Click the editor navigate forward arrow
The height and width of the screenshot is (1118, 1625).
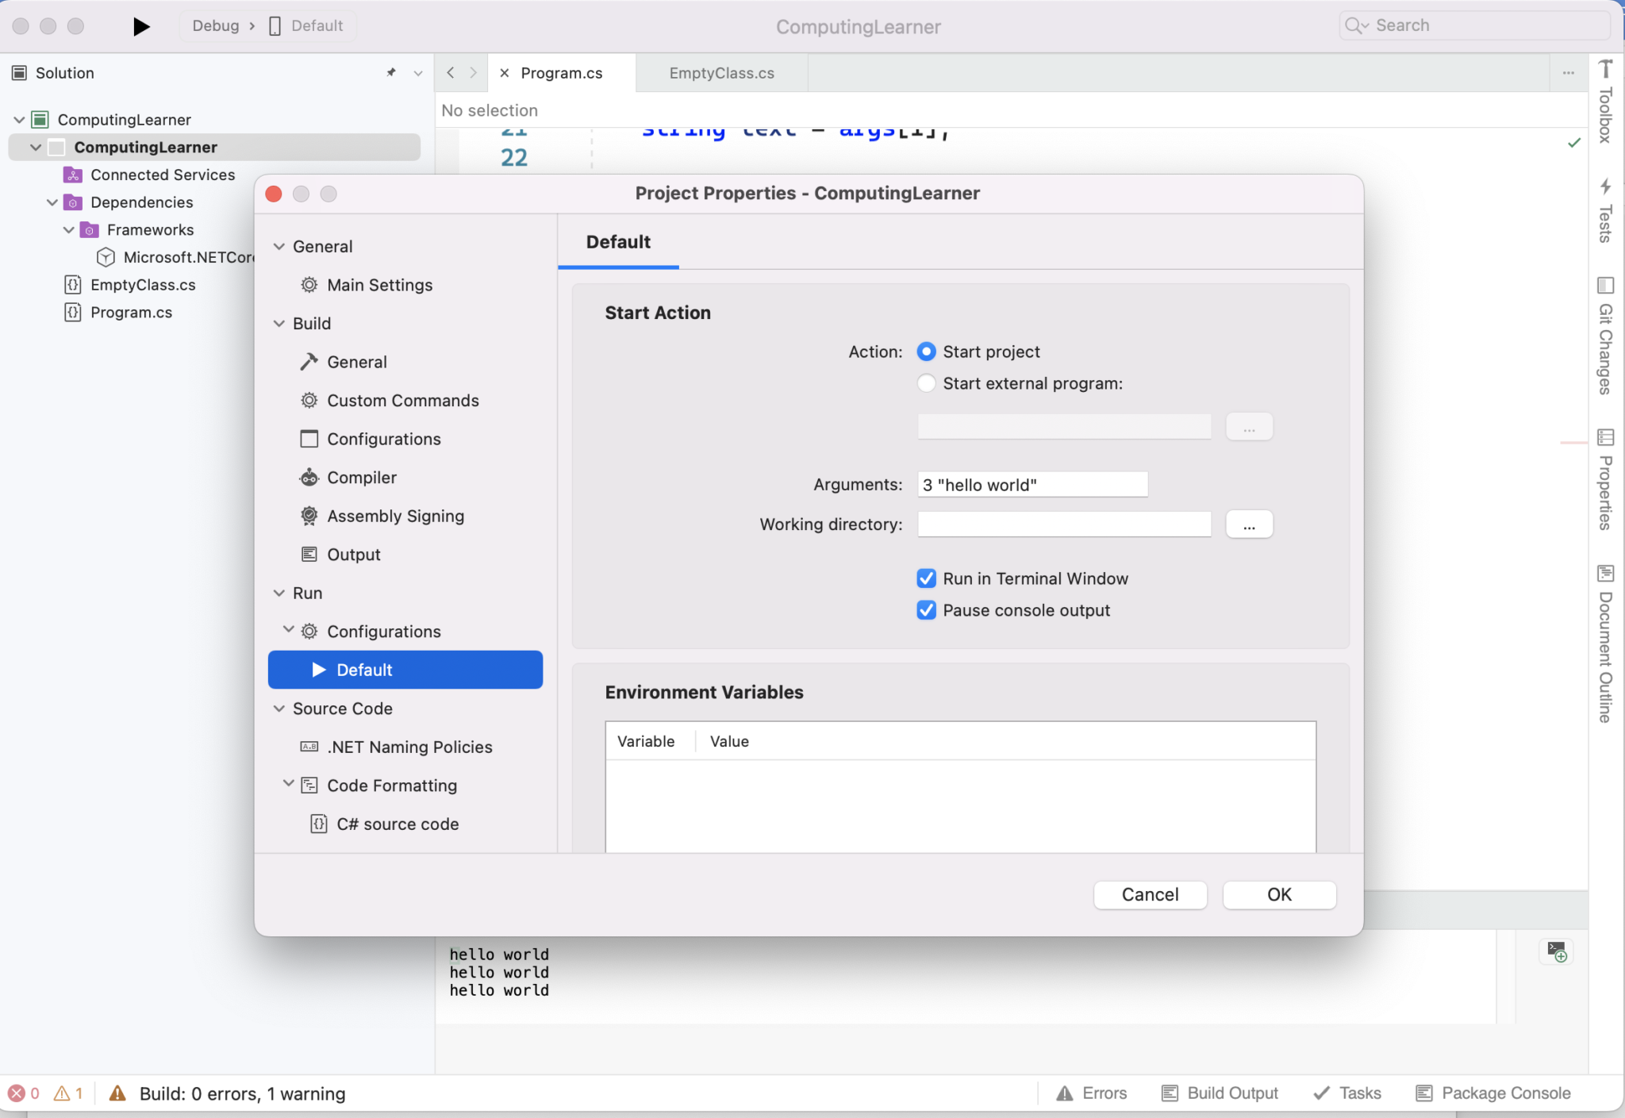coord(474,73)
